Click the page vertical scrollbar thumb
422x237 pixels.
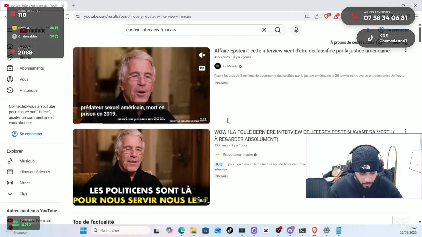pos(420,35)
